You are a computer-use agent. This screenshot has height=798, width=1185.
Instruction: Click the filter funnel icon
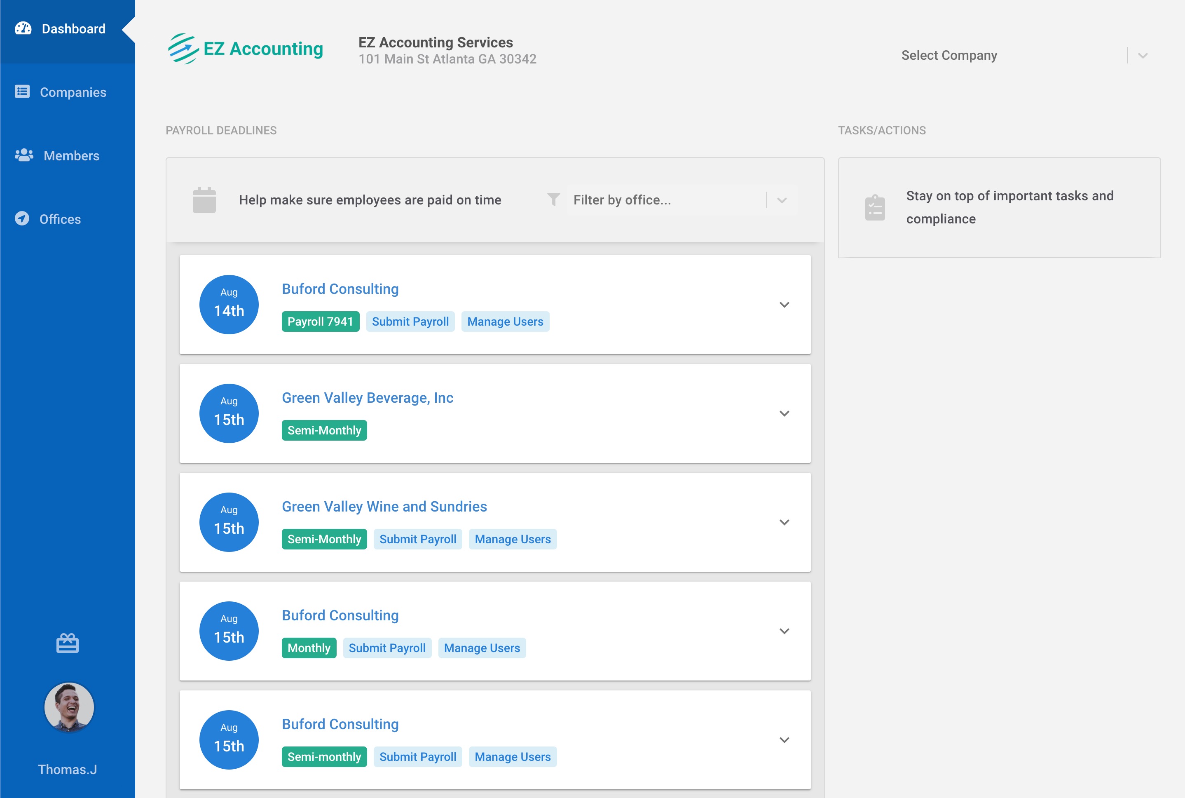tap(553, 199)
